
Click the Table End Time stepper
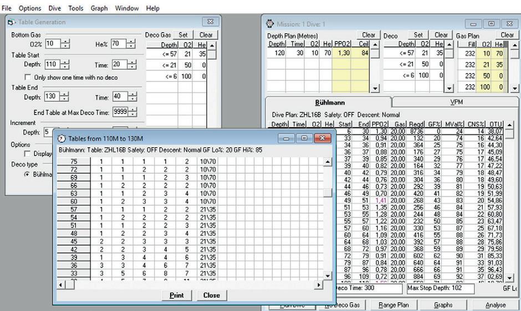[x=132, y=97]
